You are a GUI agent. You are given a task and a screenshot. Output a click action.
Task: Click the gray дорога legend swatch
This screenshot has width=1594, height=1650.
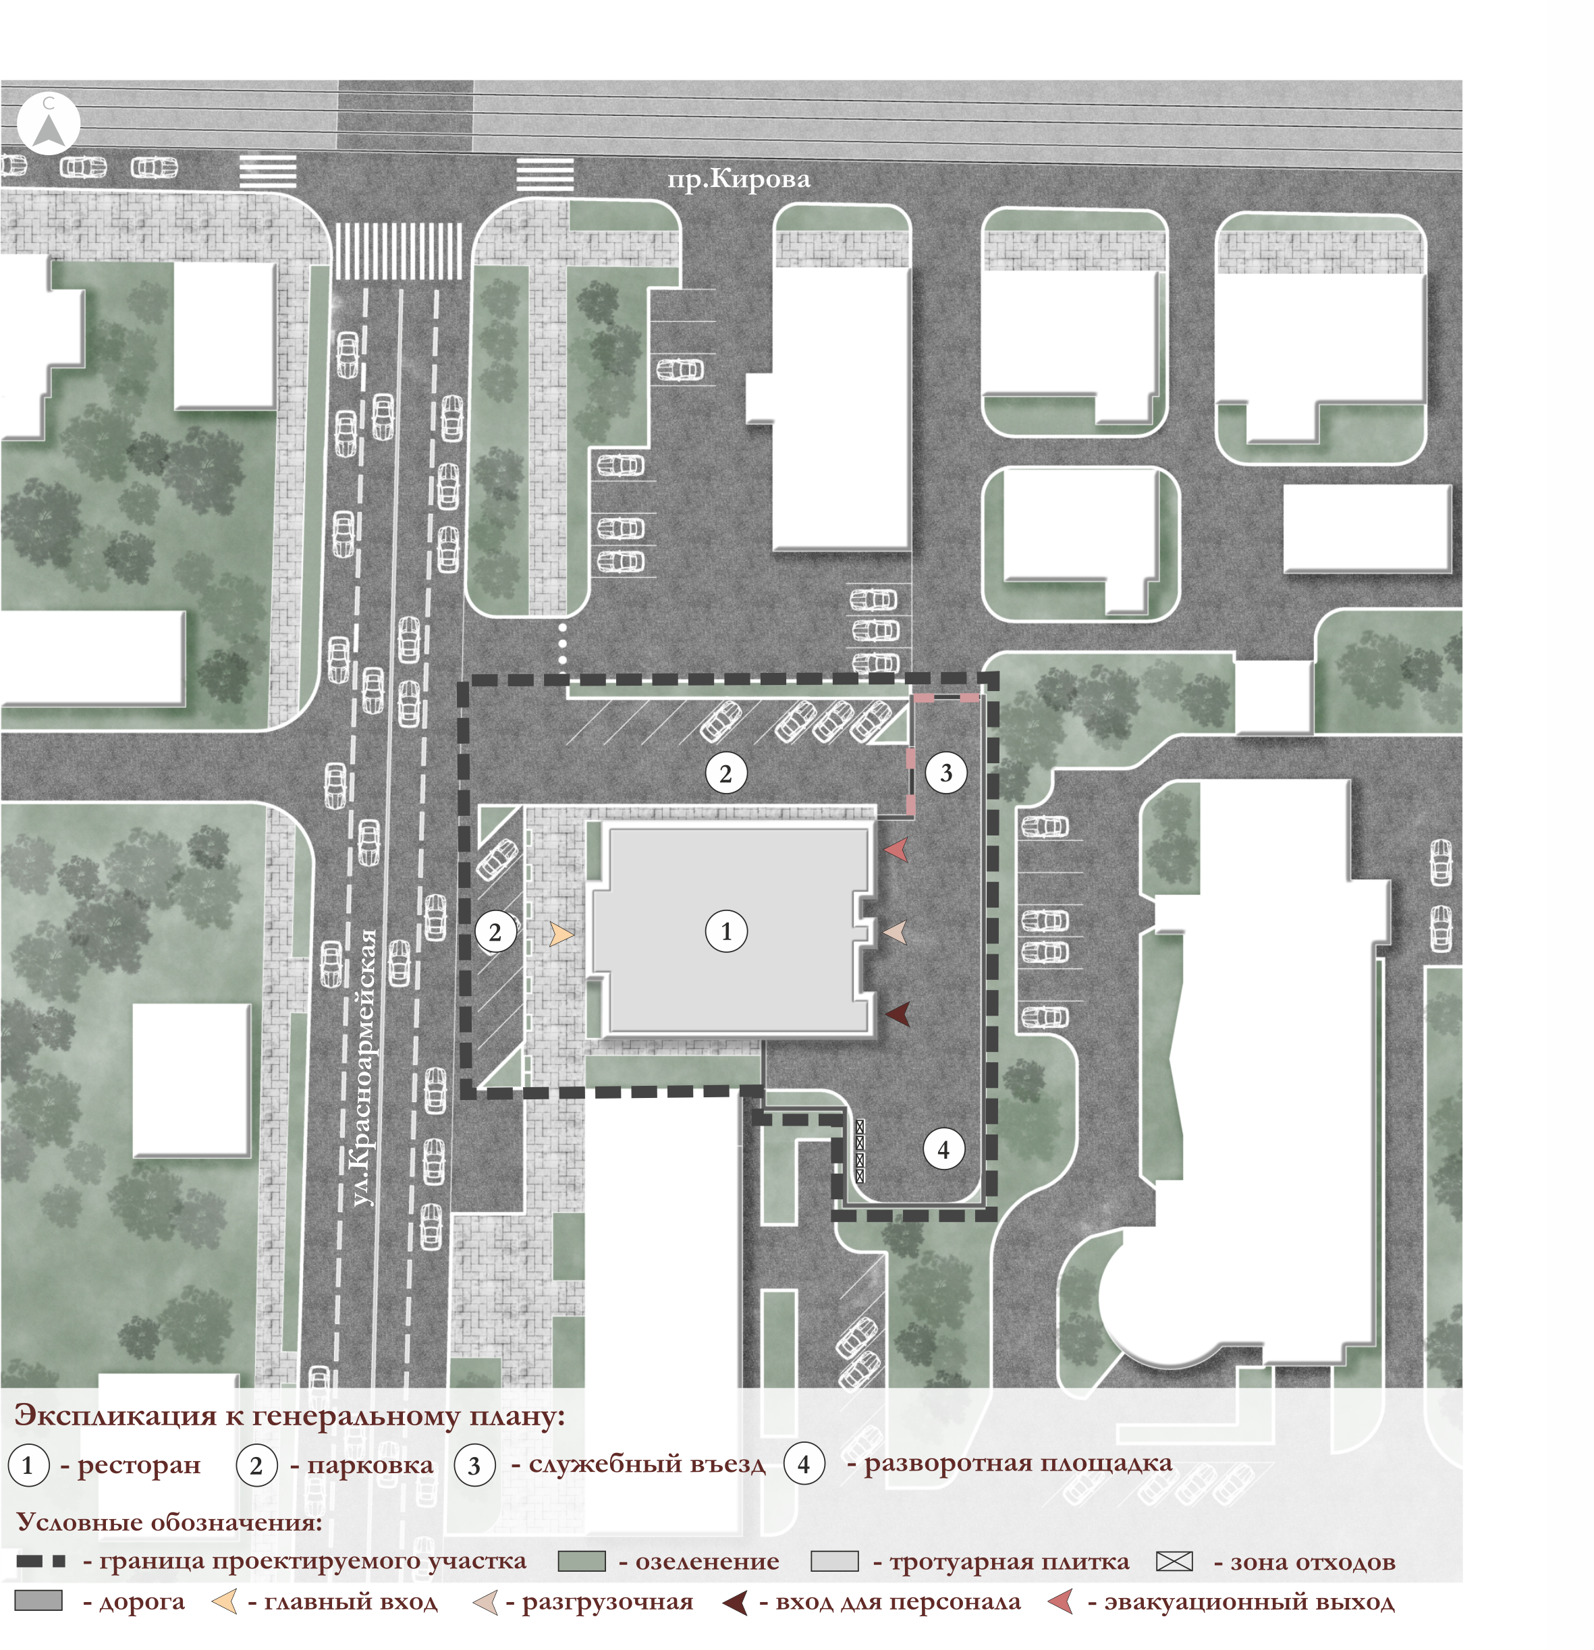(x=38, y=1601)
